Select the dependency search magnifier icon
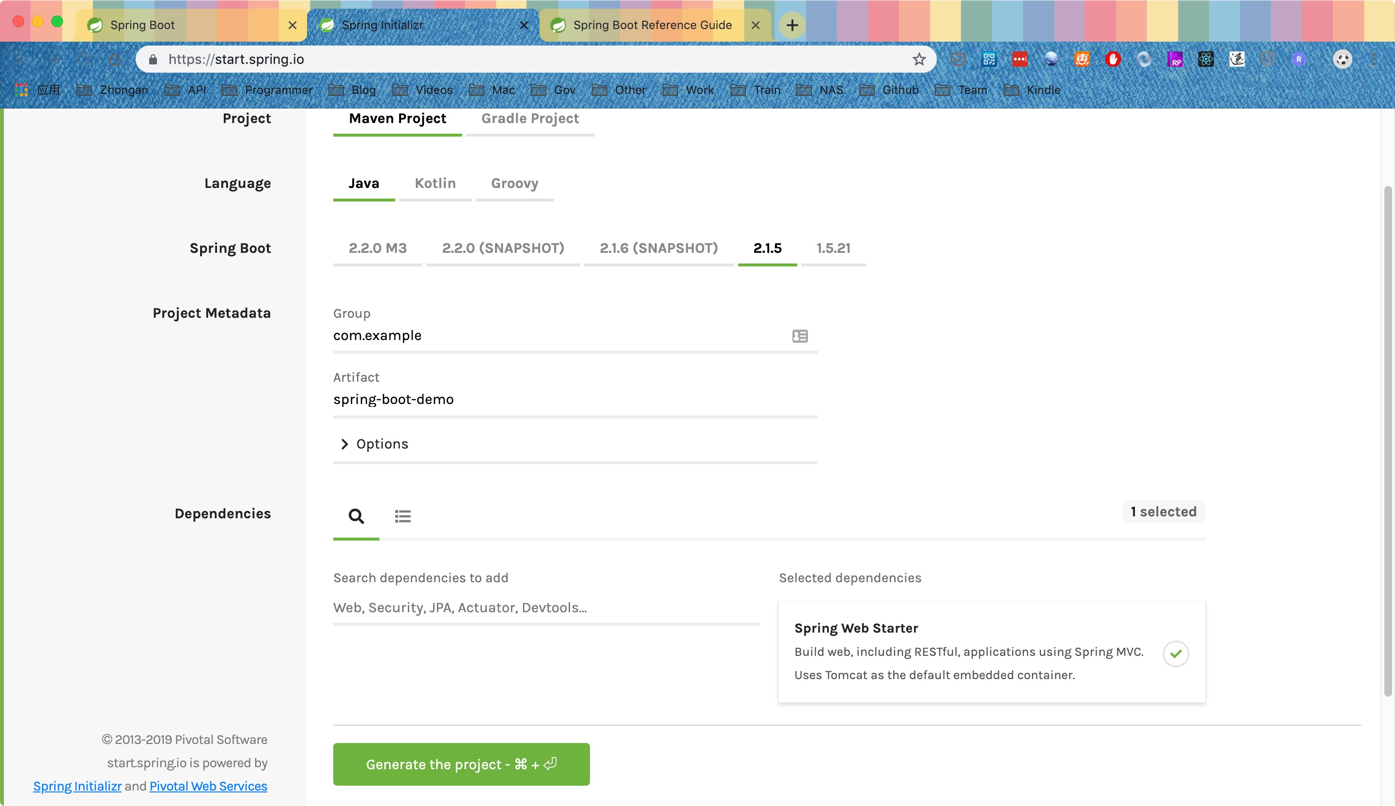 (356, 516)
